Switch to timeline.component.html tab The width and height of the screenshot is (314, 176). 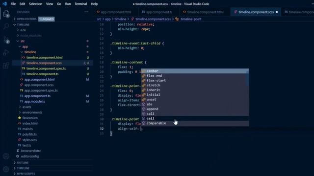click(205, 12)
